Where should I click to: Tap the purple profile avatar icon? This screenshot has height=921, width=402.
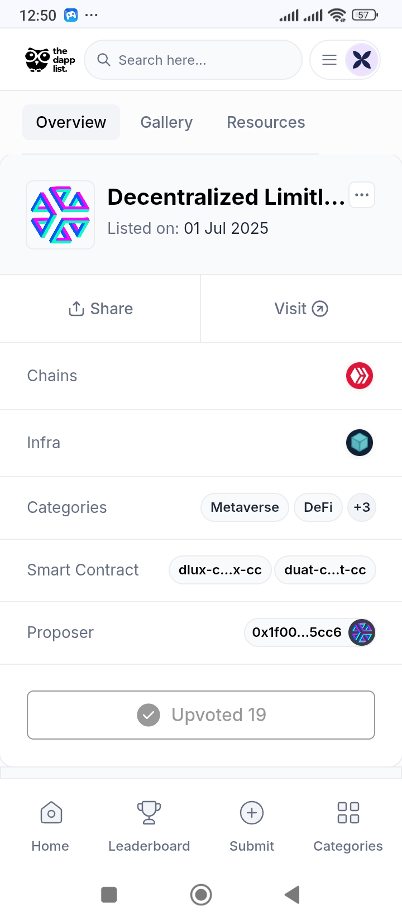pyautogui.click(x=362, y=60)
